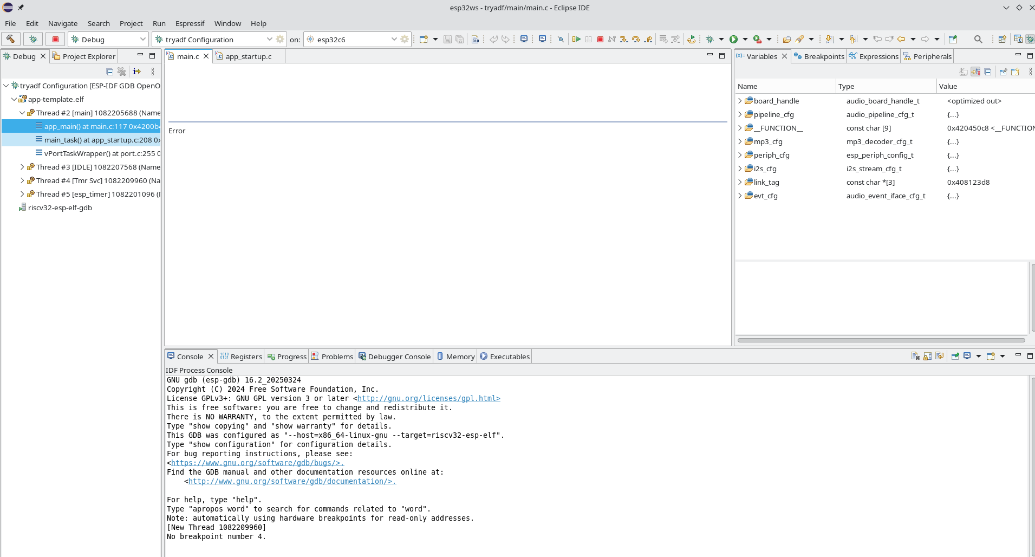Switch to the Registers tab
This screenshot has height=557, width=1035.
[241, 357]
